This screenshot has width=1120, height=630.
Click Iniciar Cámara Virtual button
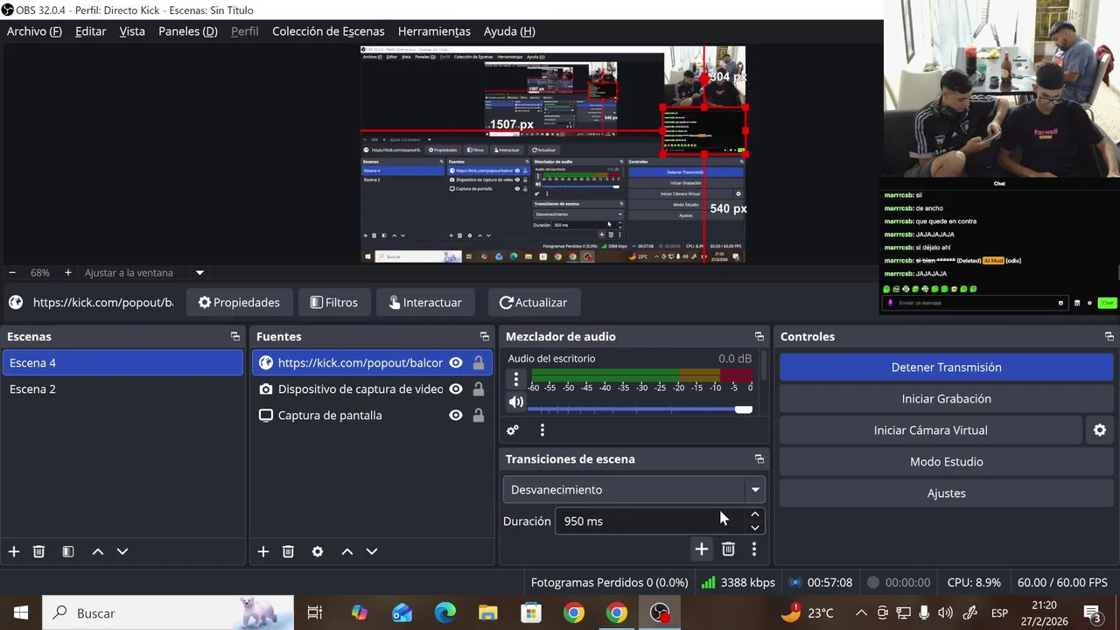click(931, 430)
